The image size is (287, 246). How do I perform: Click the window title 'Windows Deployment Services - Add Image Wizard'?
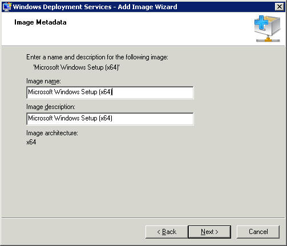tap(95, 7)
